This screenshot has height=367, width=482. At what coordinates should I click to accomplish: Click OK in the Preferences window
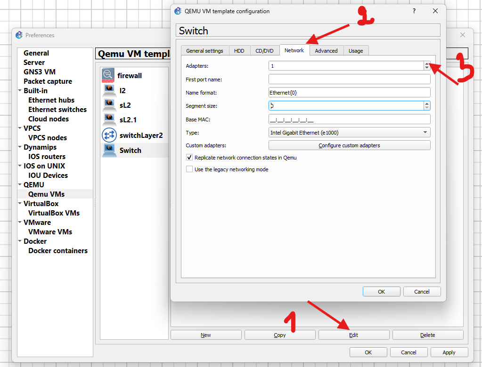point(368,352)
